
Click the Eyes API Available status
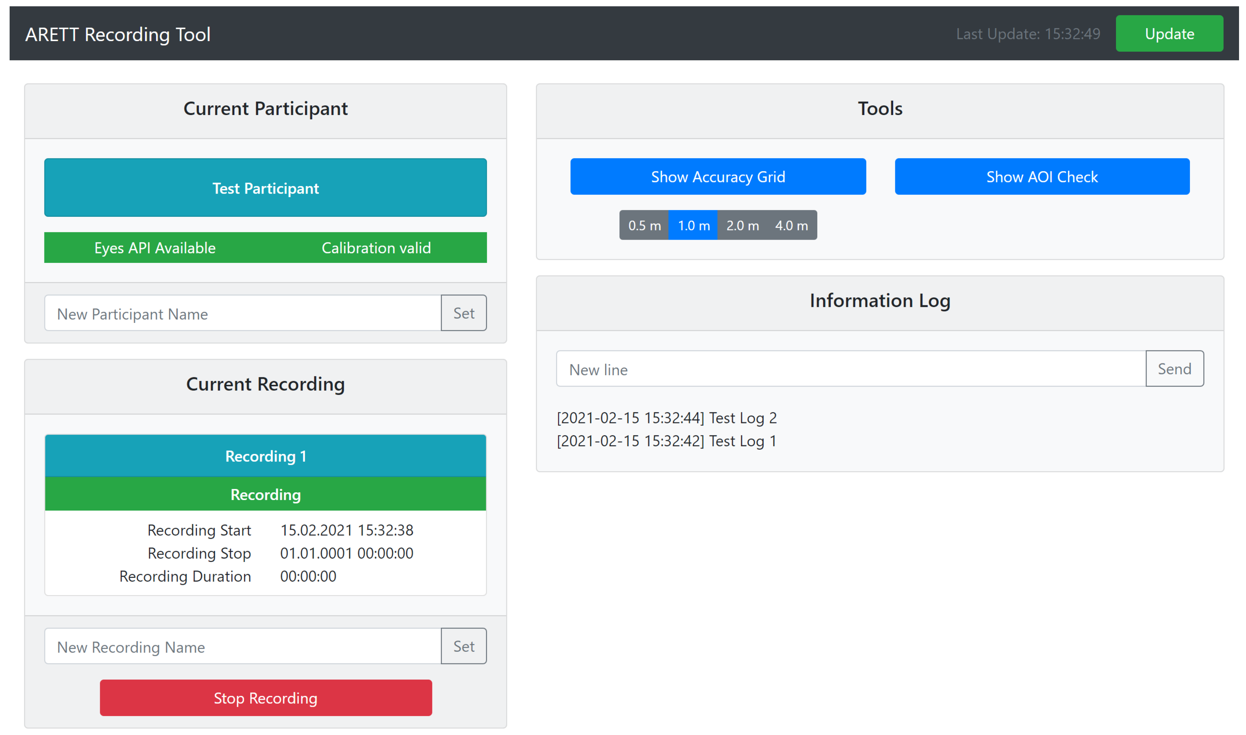coord(155,248)
